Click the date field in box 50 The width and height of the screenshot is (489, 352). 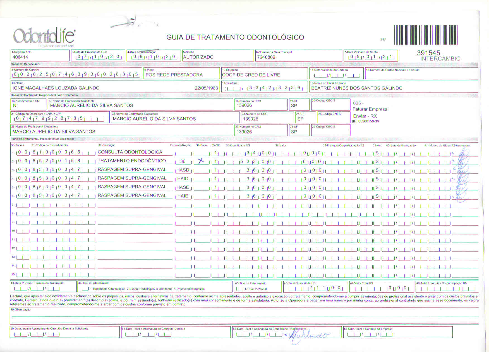[37, 334]
